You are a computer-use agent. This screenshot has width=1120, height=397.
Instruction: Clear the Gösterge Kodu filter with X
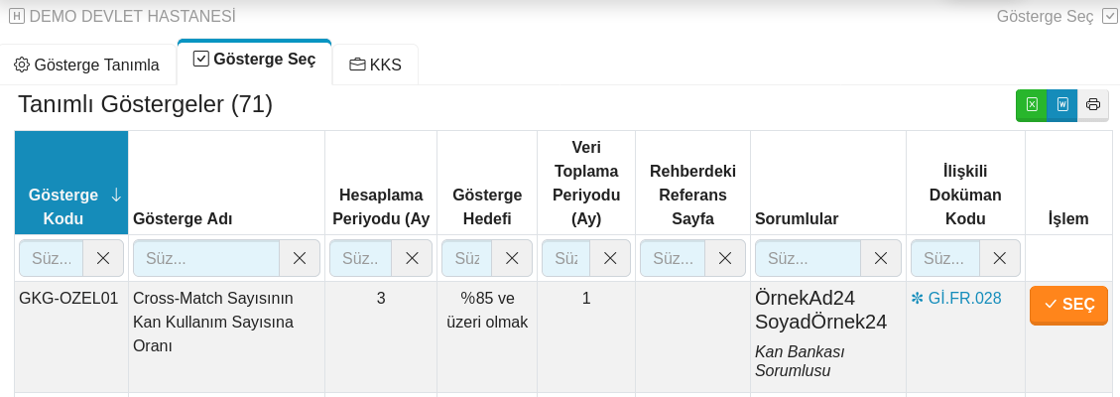coord(103,258)
